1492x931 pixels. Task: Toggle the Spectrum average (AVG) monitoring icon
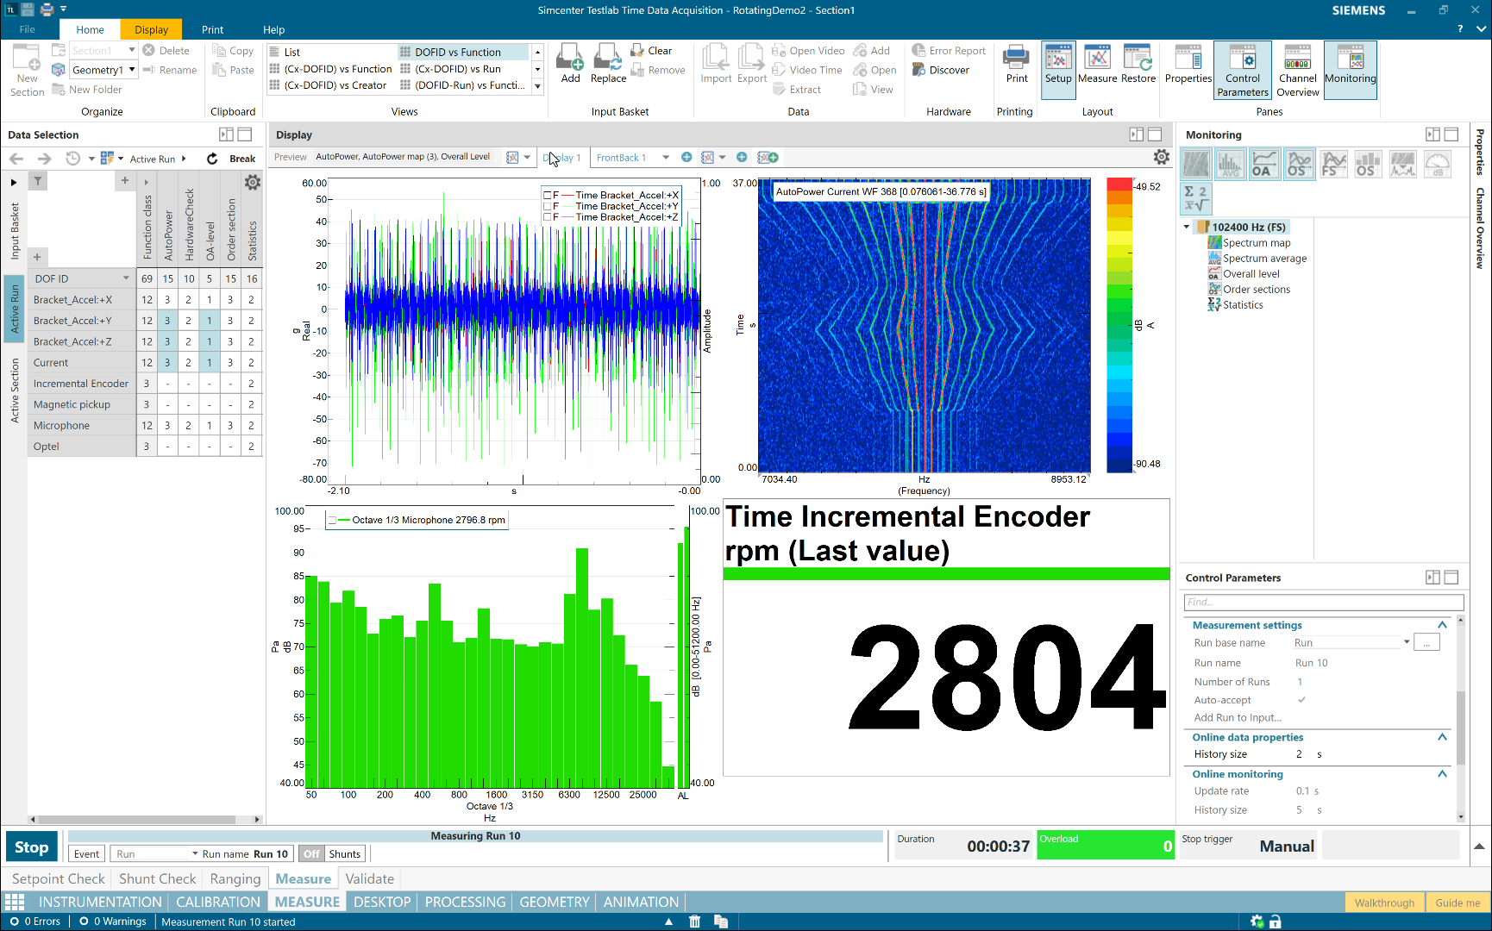pos(1230,164)
